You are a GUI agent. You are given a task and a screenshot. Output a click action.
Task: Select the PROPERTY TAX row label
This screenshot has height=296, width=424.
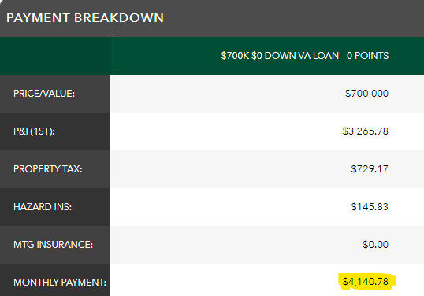tap(48, 169)
